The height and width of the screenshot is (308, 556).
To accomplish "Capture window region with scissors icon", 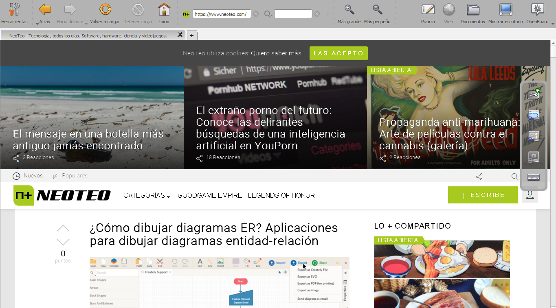I will (x=534, y=116).
